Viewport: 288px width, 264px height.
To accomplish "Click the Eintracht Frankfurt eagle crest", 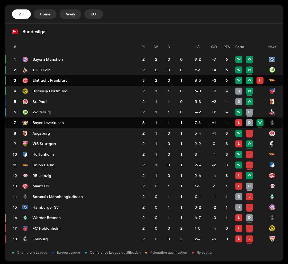I will tap(25, 80).
